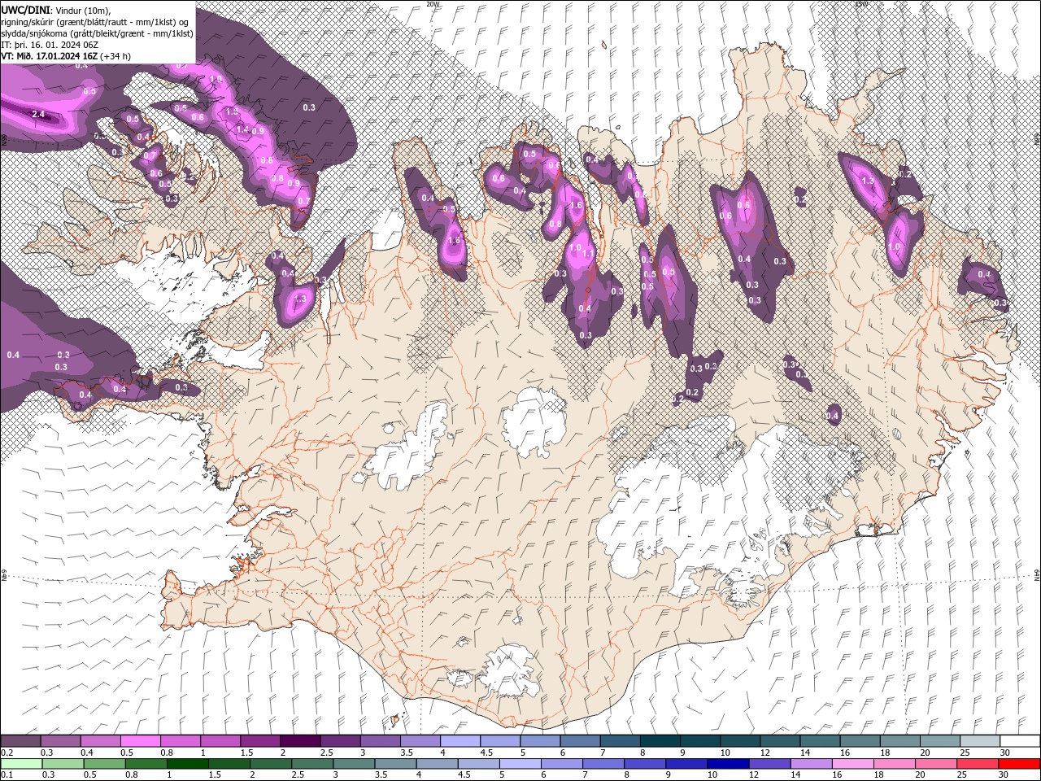
Task: Click bottom legend row light pink 16 swatch
Action: [852, 763]
